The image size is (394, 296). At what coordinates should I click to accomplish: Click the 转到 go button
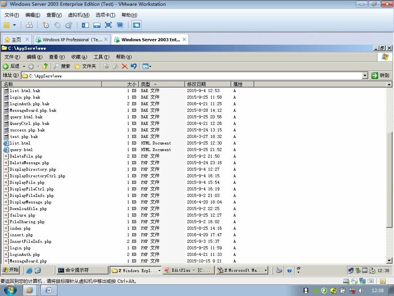coord(380,76)
